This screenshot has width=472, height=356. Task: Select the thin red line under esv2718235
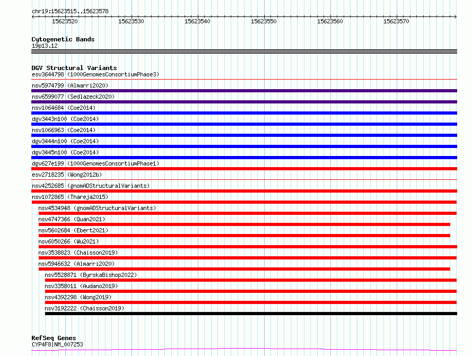pyautogui.click(x=244, y=179)
